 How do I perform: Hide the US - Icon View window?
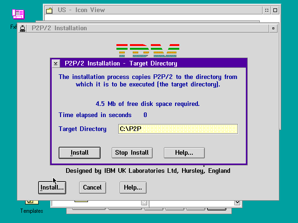(x=267, y=10)
